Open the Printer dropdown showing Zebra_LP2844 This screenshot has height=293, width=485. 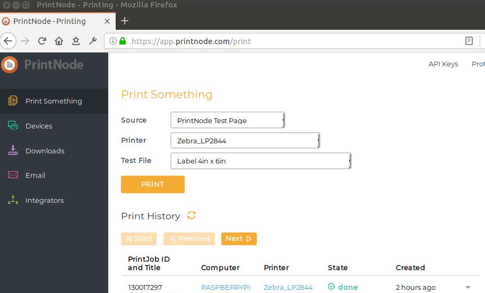[x=245, y=141]
